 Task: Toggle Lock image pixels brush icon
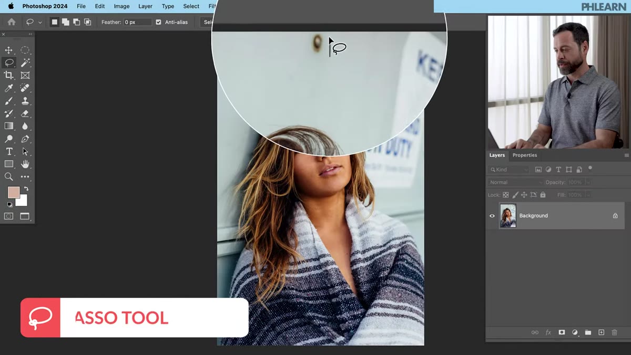[x=515, y=195]
